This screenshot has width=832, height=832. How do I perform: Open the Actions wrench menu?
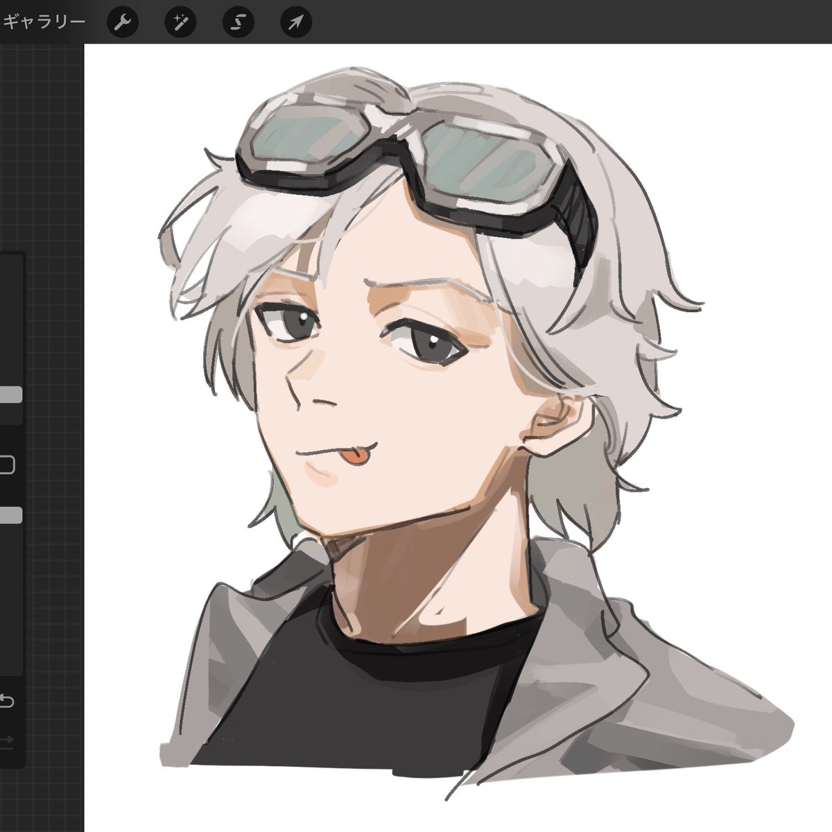(x=123, y=23)
